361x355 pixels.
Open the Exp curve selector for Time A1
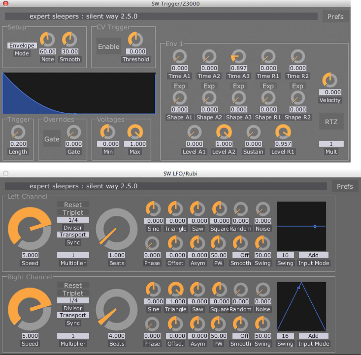point(180,86)
